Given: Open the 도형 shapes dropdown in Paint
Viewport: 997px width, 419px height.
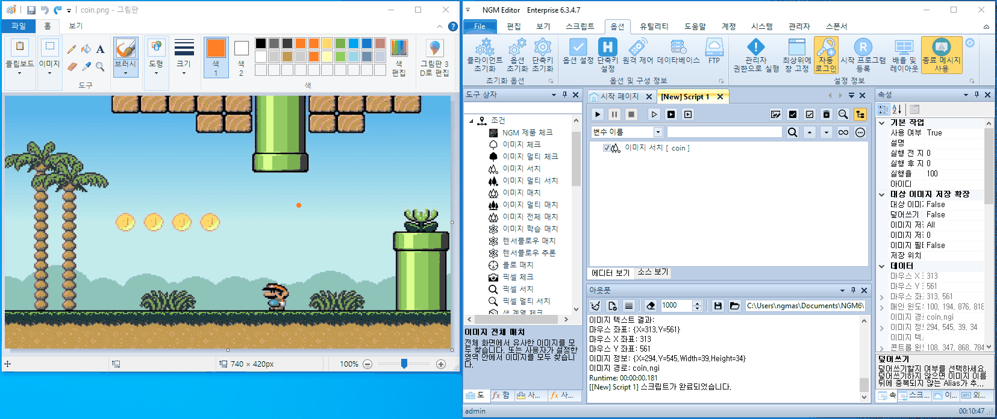Looking at the screenshot, I should point(156,73).
